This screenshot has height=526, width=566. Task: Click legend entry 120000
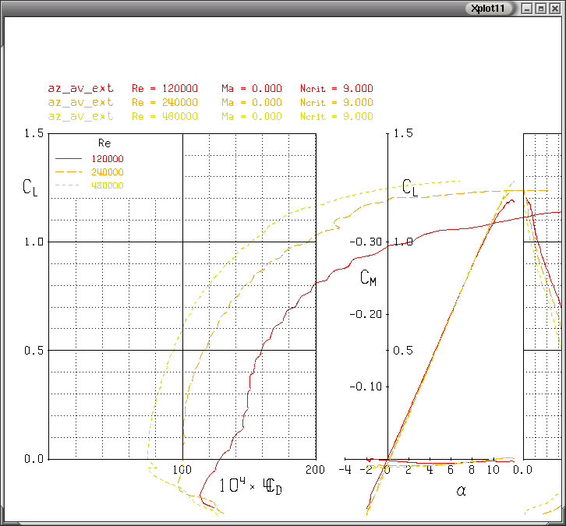pos(108,159)
